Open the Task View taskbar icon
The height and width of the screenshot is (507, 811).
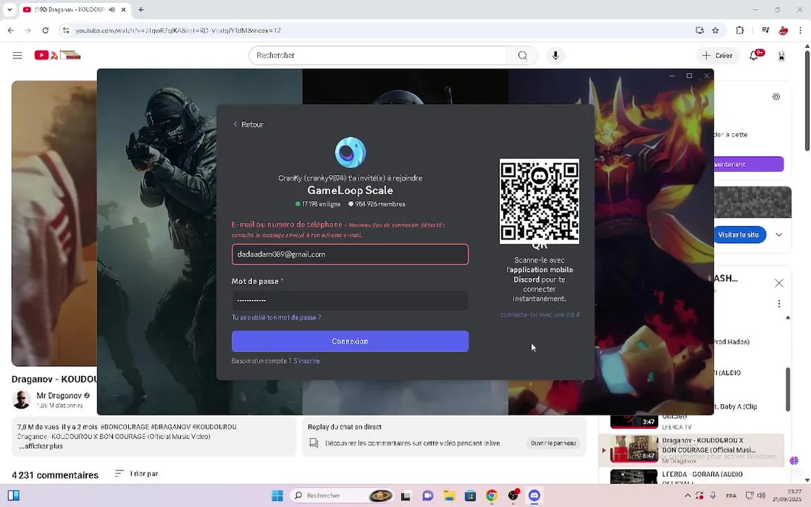[405, 496]
